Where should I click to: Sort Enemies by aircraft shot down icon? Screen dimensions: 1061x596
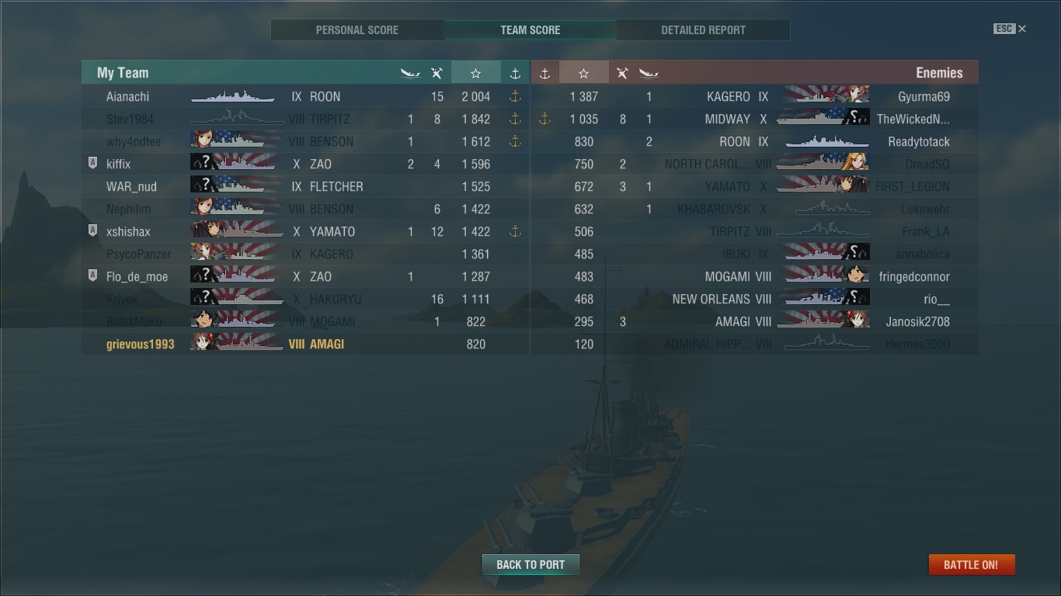click(x=622, y=73)
